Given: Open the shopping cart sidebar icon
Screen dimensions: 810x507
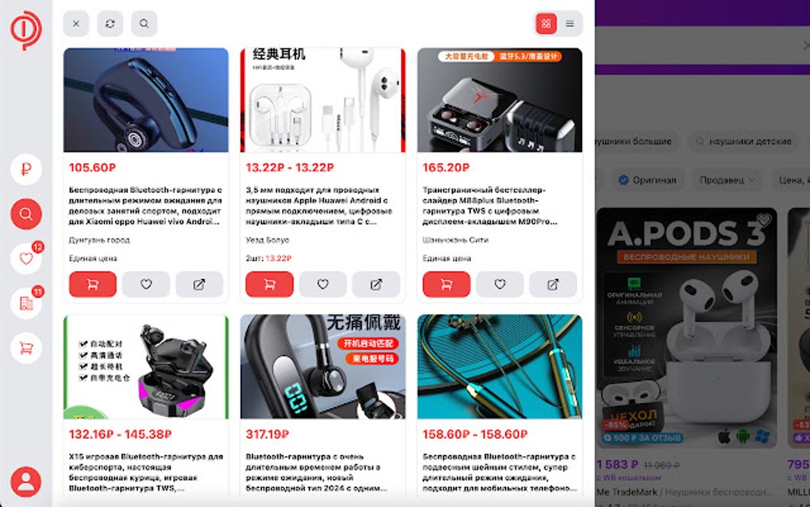Looking at the screenshot, I should click(x=26, y=348).
